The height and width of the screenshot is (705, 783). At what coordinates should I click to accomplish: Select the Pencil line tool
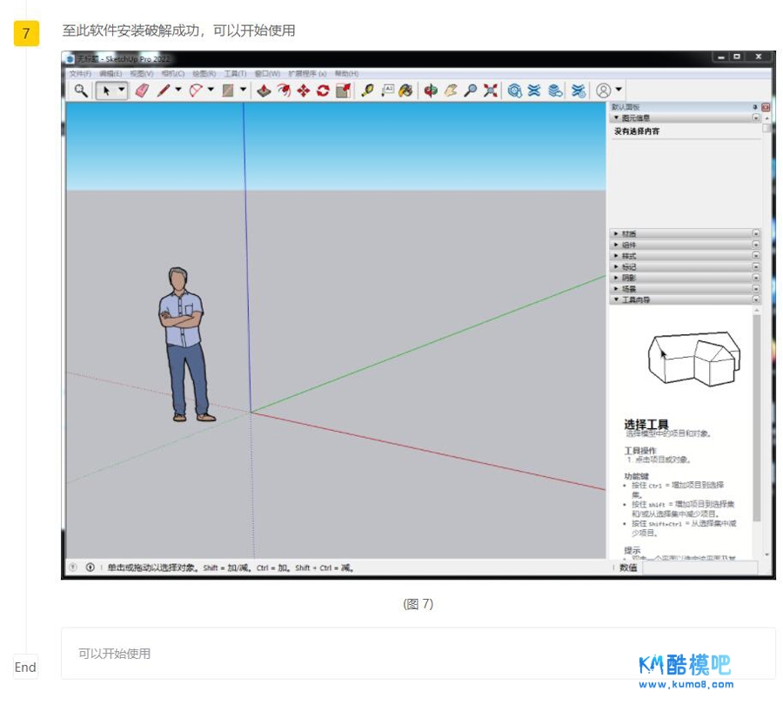(164, 91)
